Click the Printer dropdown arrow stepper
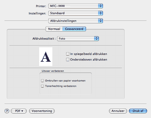The width and height of the screenshot is (151, 118). 101,6
